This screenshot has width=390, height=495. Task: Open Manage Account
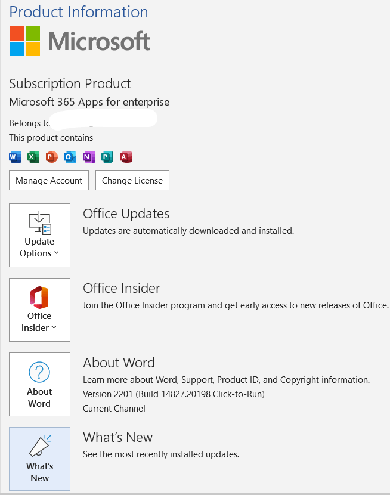point(49,180)
